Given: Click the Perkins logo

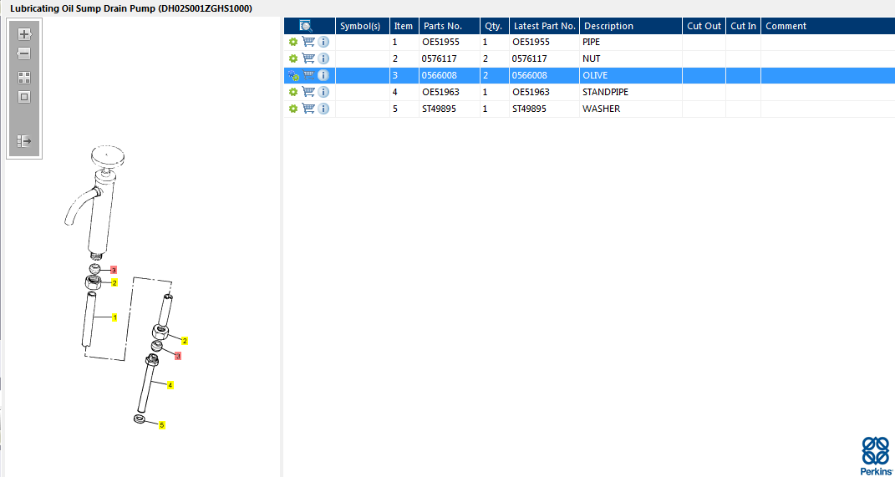Looking at the screenshot, I should click(x=876, y=454).
